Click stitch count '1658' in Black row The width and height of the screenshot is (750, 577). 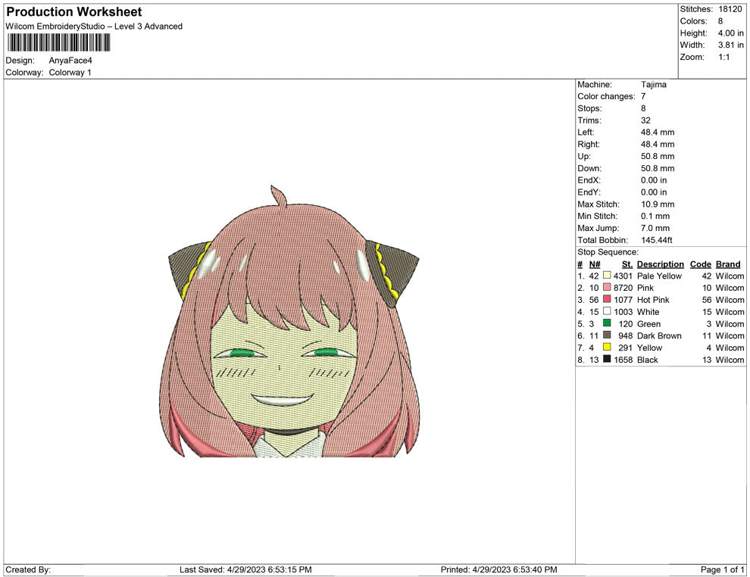[623, 360]
